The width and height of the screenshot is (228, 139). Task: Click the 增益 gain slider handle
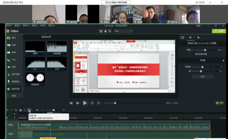205,50
